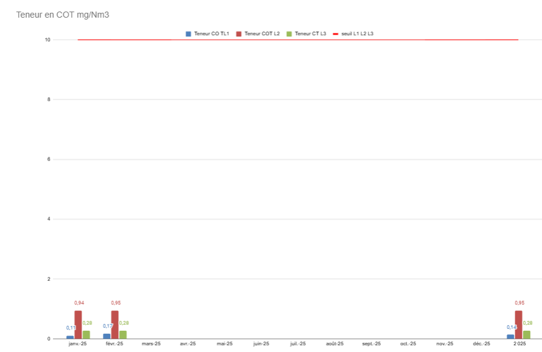Click the red threshold line at value 10
542x352 pixels.
click(x=298, y=40)
